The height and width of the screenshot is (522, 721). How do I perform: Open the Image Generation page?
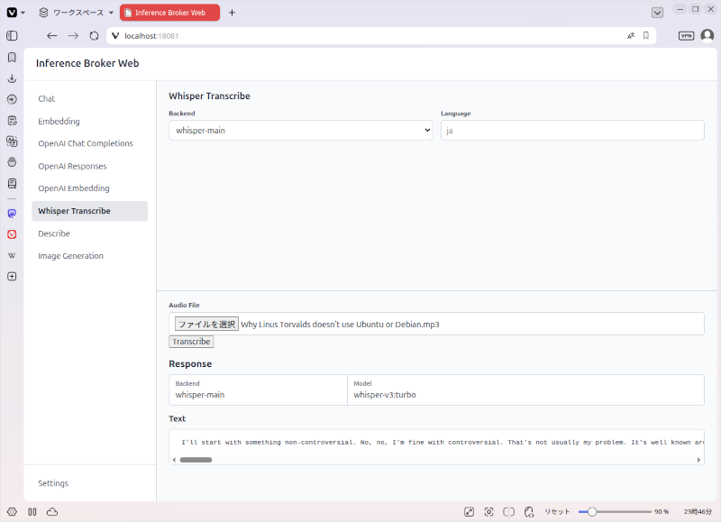(89, 256)
